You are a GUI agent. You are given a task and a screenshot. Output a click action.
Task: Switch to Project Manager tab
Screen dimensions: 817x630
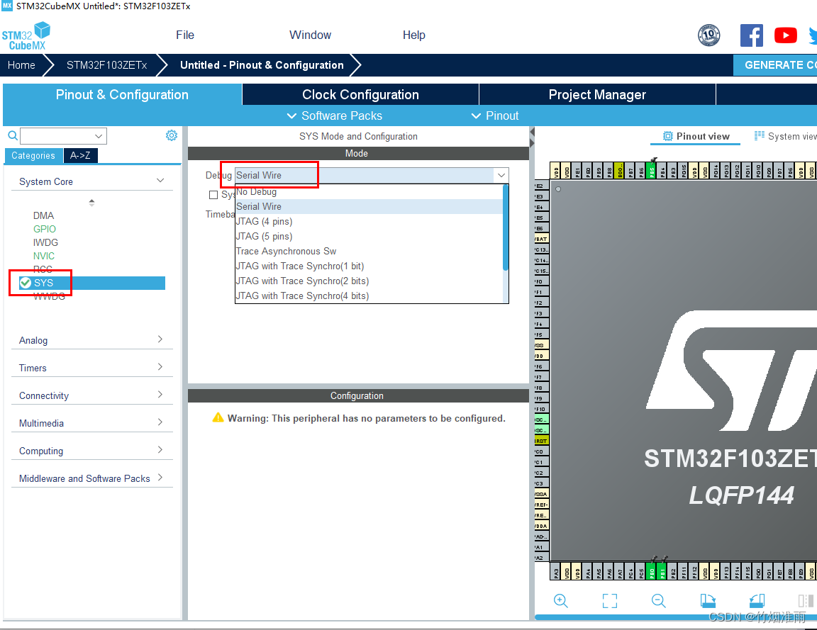(x=597, y=95)
